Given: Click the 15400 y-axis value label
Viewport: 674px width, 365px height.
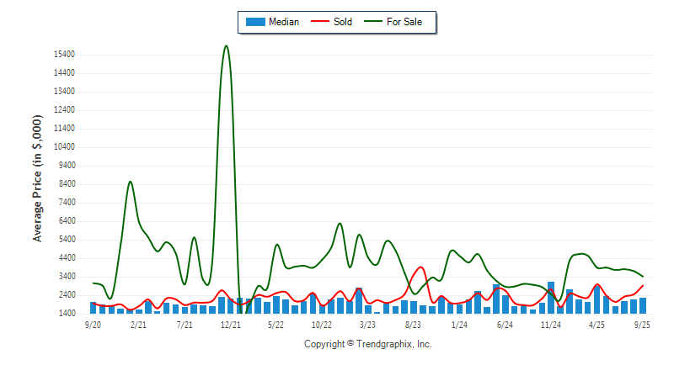Looking at the screenshot, I should click(64, 55).
